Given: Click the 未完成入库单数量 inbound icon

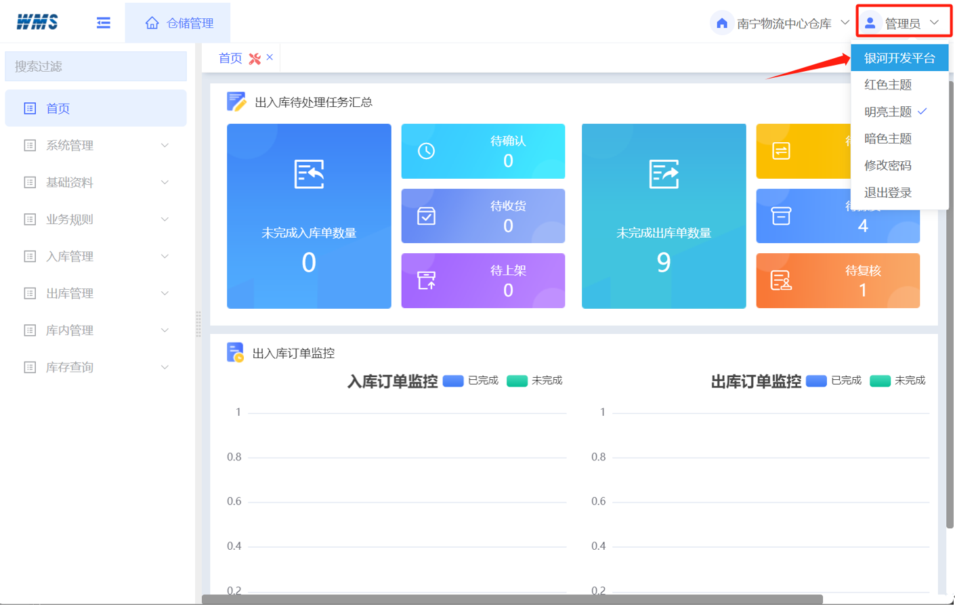Looking at the screenshot, I should (309, 175).
